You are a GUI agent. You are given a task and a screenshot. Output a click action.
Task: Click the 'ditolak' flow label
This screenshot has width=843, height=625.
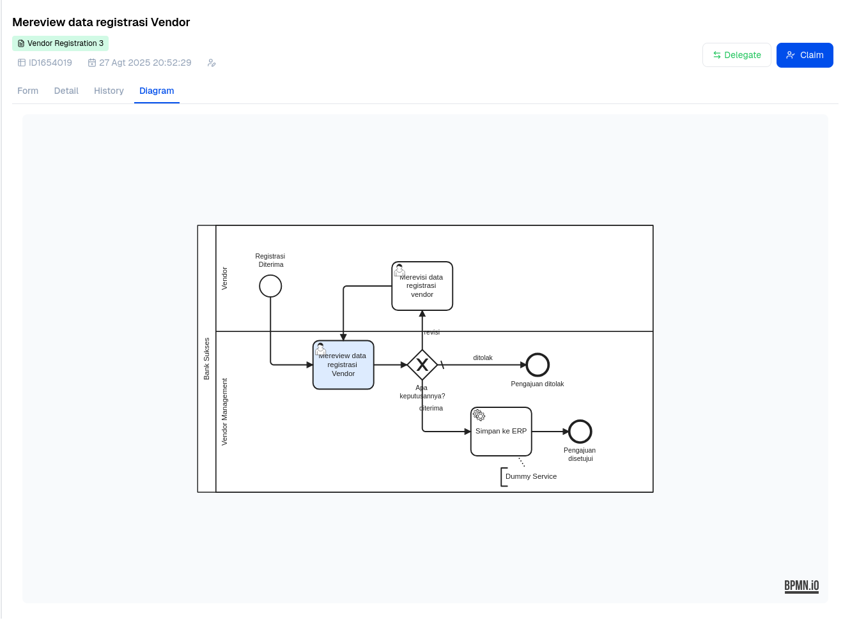pyautogui.click(x=483, y=358)
